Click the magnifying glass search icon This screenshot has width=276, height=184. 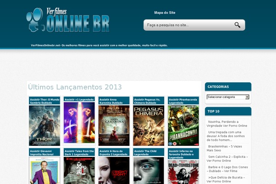click(237, 25)
